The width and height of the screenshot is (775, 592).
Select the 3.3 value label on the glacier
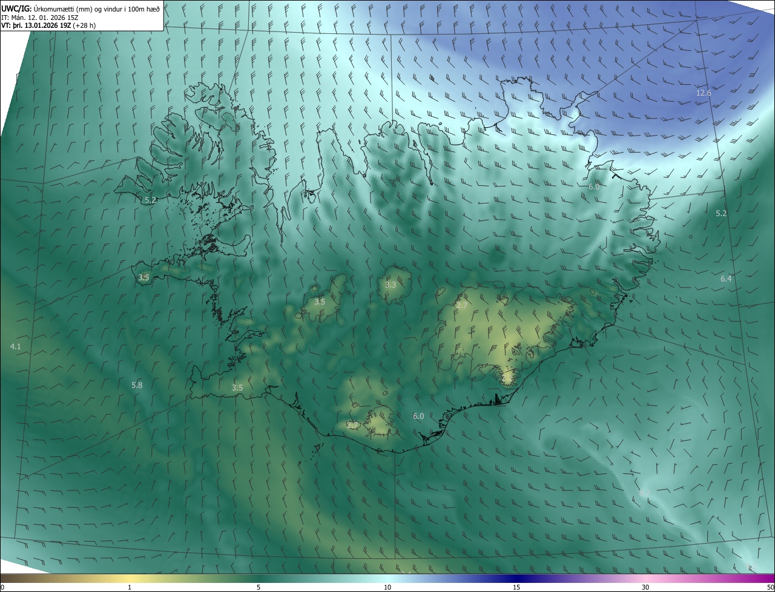click(391, 285)
